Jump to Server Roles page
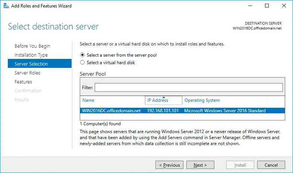This screenshot has height=173, width=293. 27,73
